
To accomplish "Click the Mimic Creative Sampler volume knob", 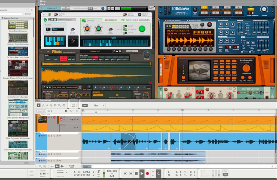I will (x=147, y=54).
